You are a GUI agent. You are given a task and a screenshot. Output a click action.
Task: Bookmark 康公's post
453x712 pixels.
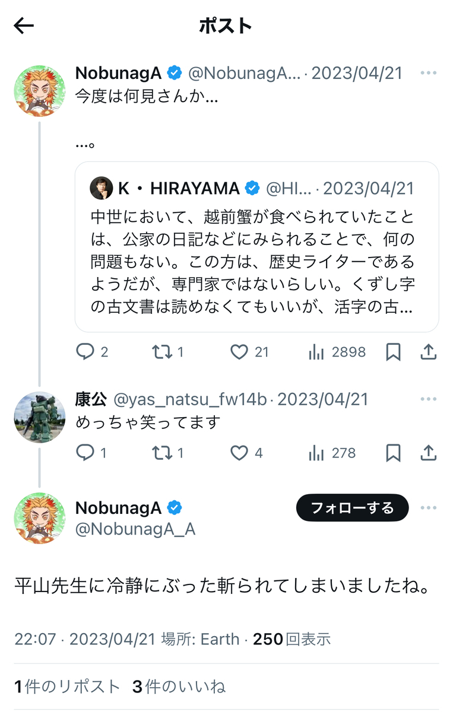coord(393,453)
